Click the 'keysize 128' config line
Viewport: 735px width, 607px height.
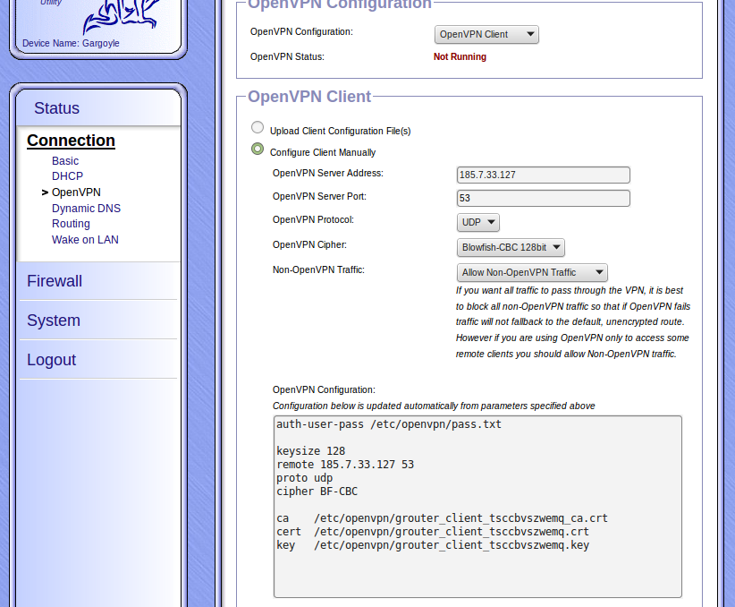pos(310,450)
